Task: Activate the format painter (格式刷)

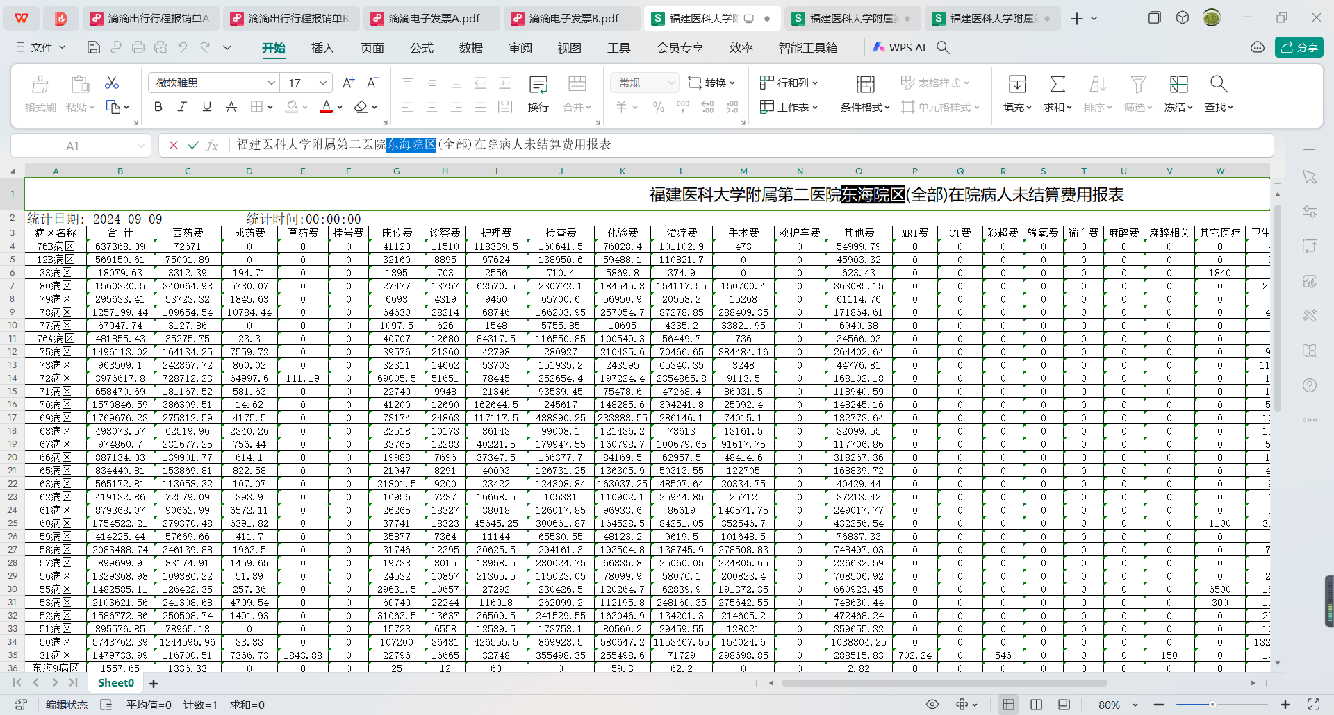Action: [40, 94]
